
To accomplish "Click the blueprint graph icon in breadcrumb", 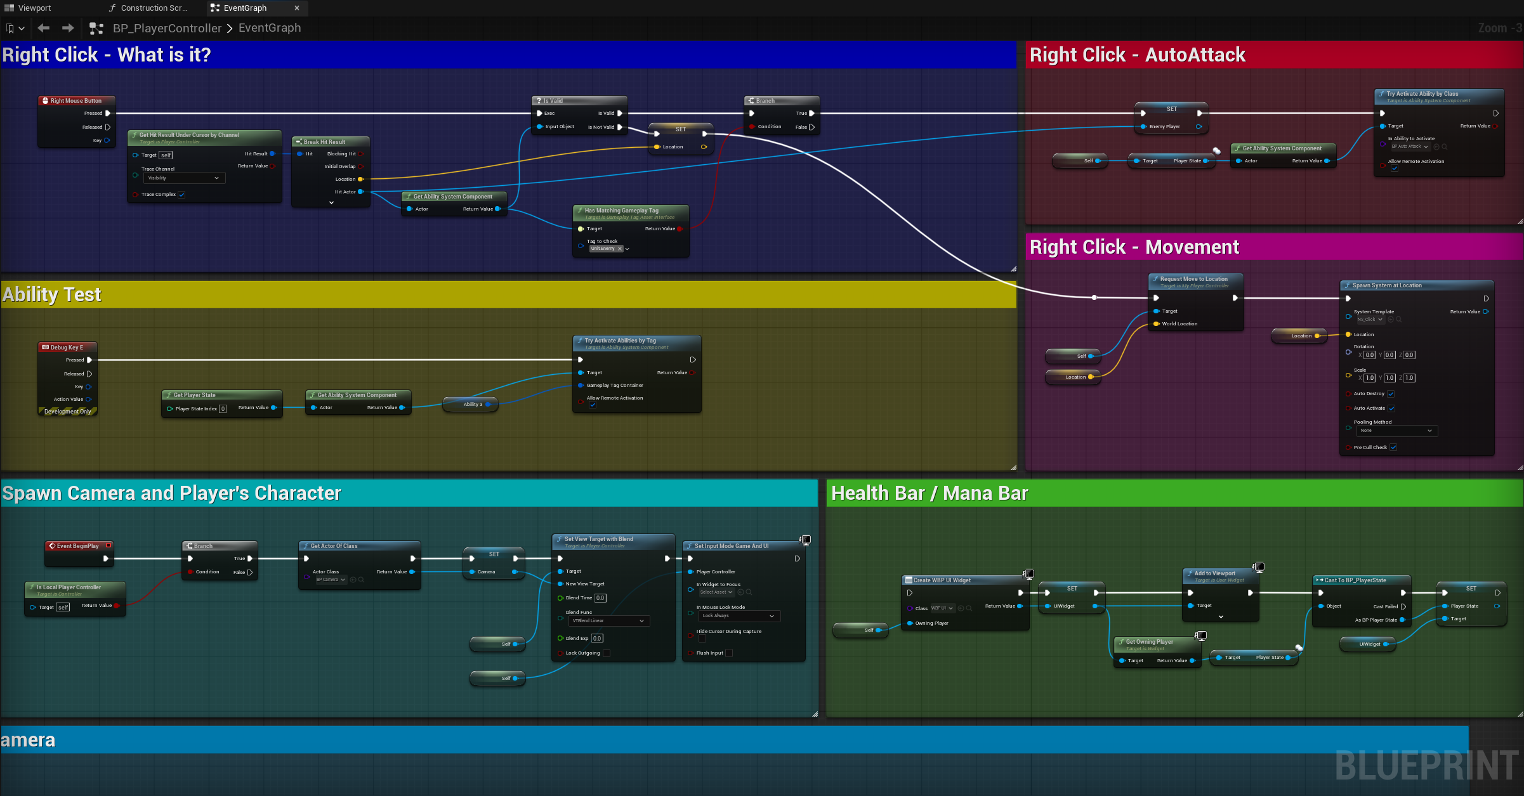I will (96, 29).
